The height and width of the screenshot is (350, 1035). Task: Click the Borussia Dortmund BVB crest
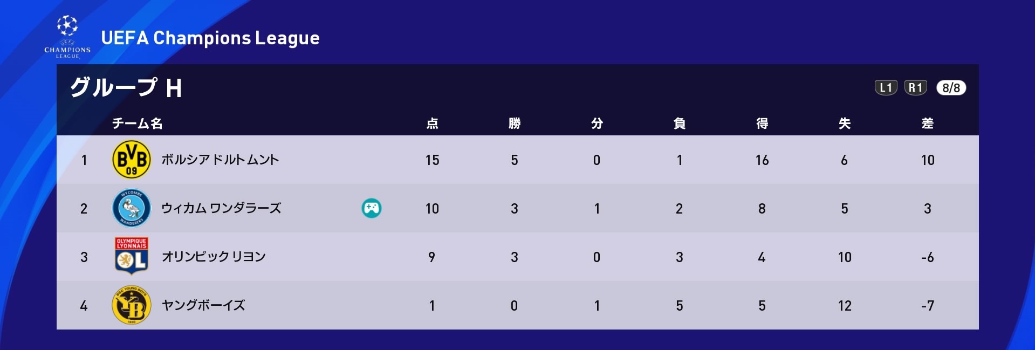[x=131, y=160]
